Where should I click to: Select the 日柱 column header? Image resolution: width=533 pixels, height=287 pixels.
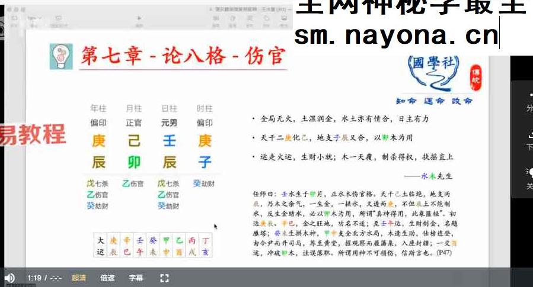click(170, 108)
